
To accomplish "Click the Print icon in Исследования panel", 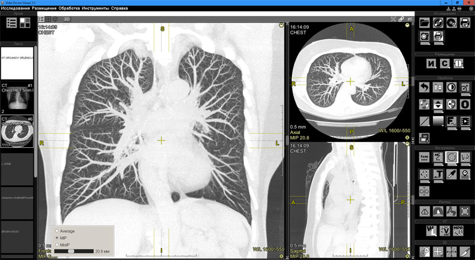I will [x=465, y=23].
